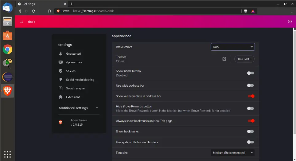Click the Use GTK+ button
The width and height of the screenshot is (296, 161).
pos(244,59)
